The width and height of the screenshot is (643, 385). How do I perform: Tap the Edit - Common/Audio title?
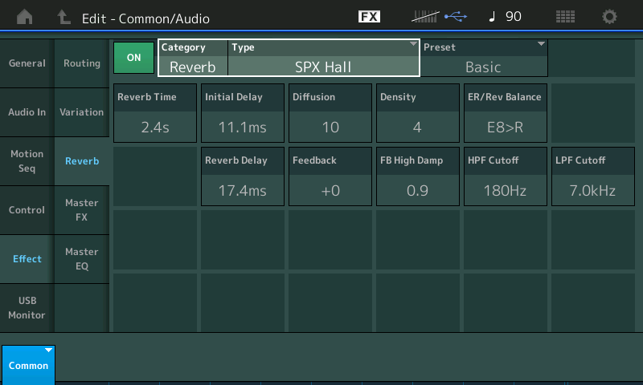coord(145,18)
